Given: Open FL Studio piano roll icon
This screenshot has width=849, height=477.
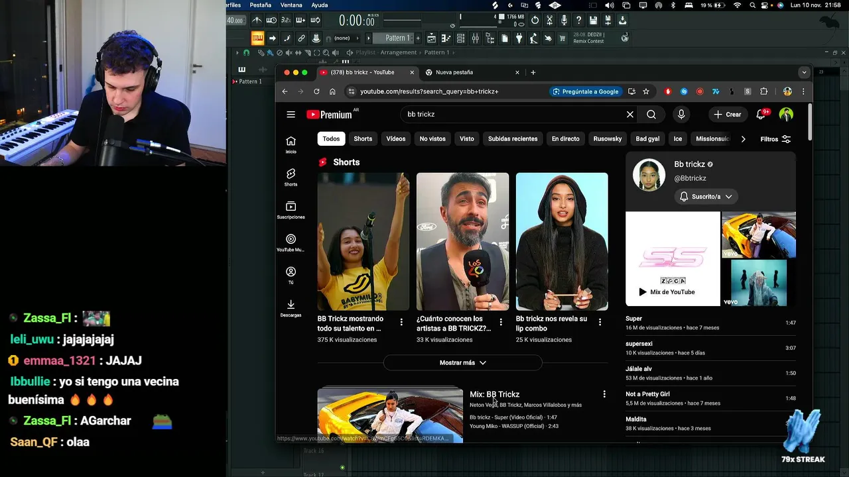Looking at the screenshot, I should click(446, 38).
